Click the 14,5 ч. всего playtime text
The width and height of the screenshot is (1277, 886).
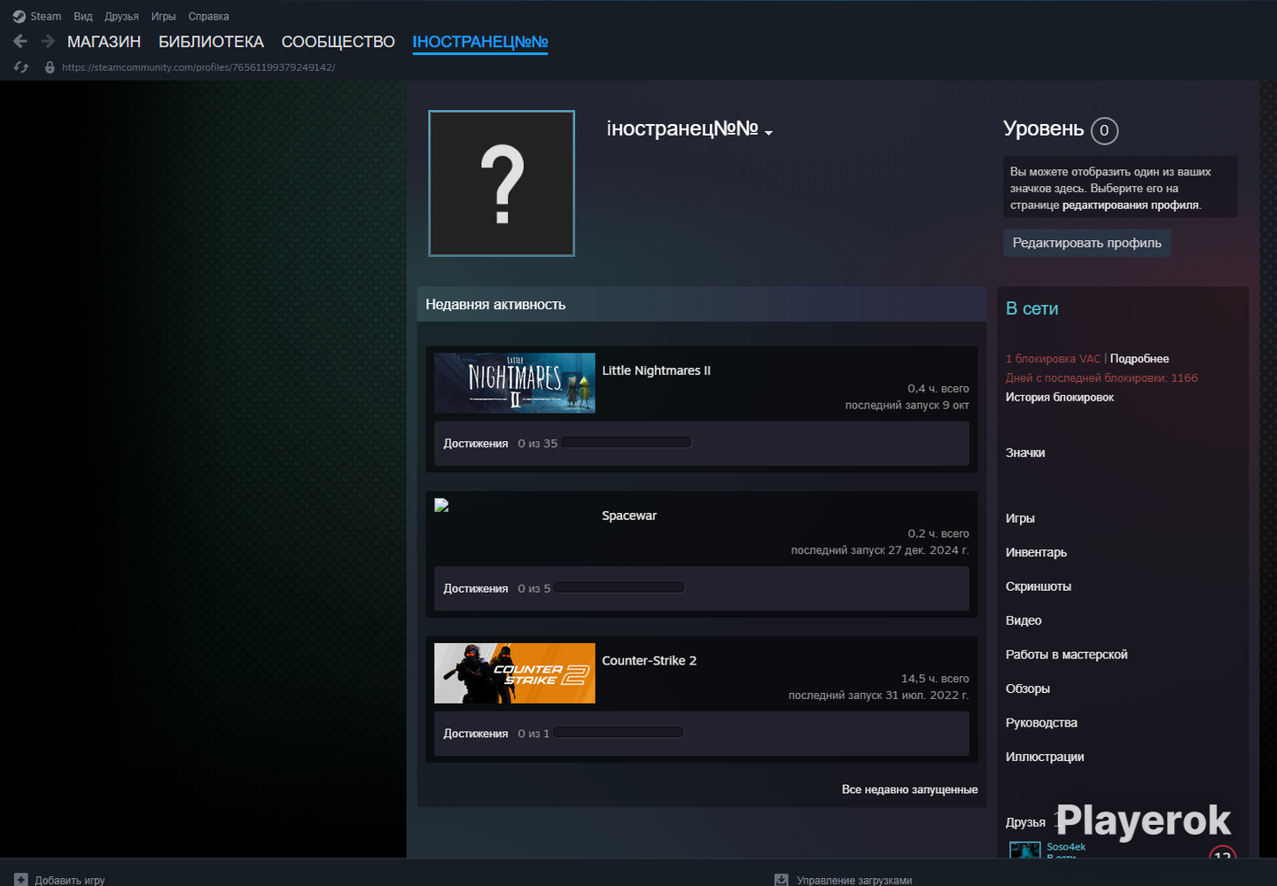[x=935, y=679]
